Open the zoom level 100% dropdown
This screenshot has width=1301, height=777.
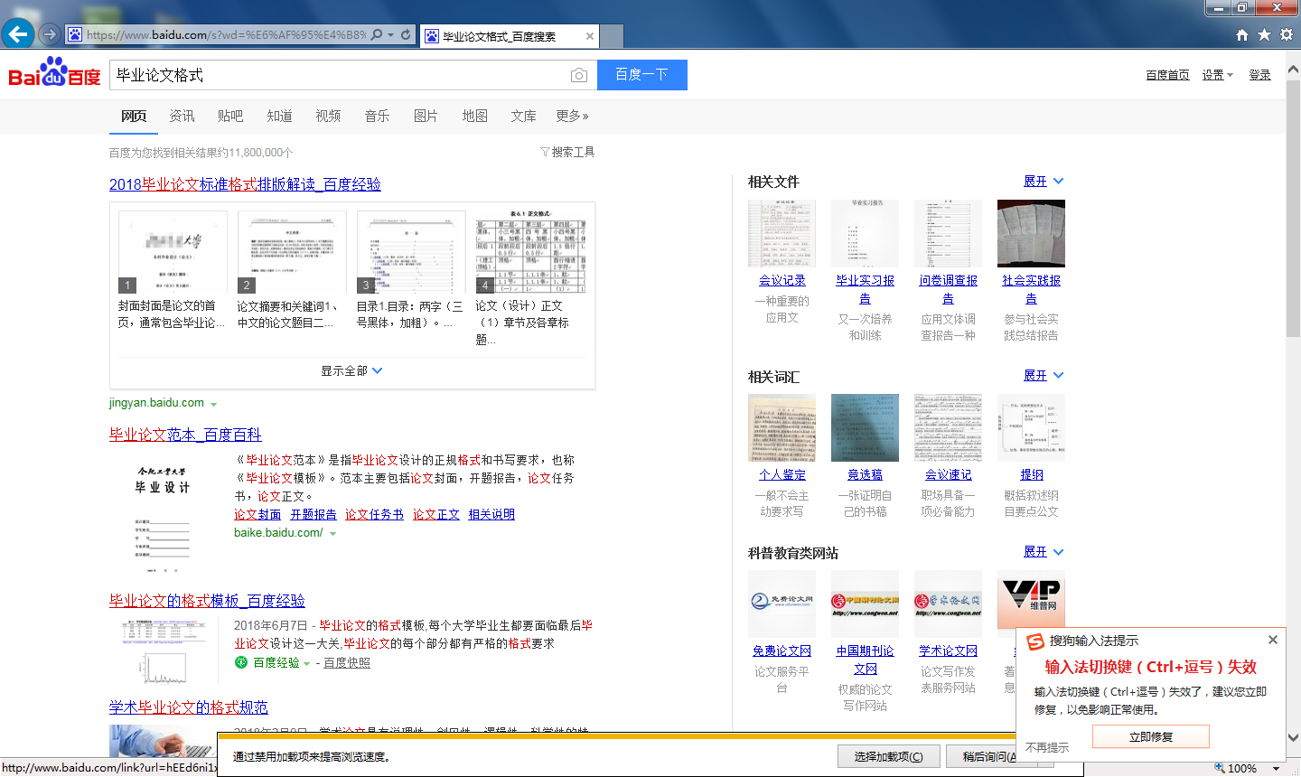[1276, 769]
